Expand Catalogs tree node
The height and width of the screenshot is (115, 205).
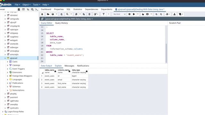[7, 65]
